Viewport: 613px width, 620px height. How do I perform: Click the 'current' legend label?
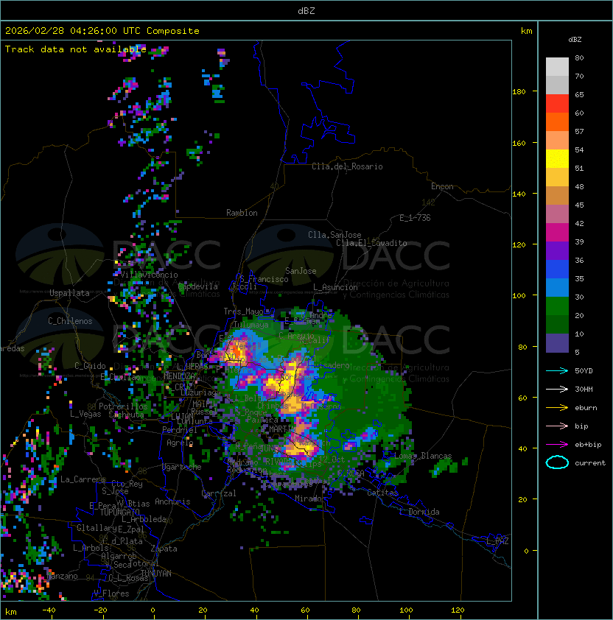tap(590, 463)
